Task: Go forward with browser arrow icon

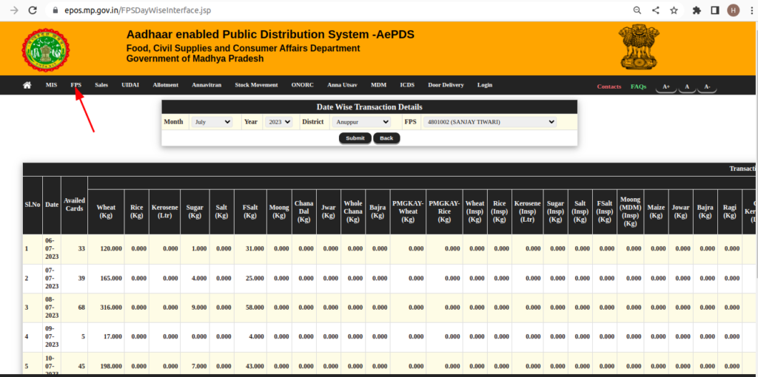Action: (14, 10)
